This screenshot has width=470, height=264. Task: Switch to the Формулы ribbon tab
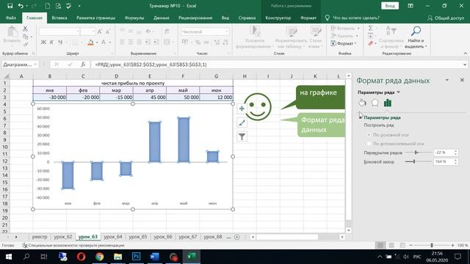134,18
